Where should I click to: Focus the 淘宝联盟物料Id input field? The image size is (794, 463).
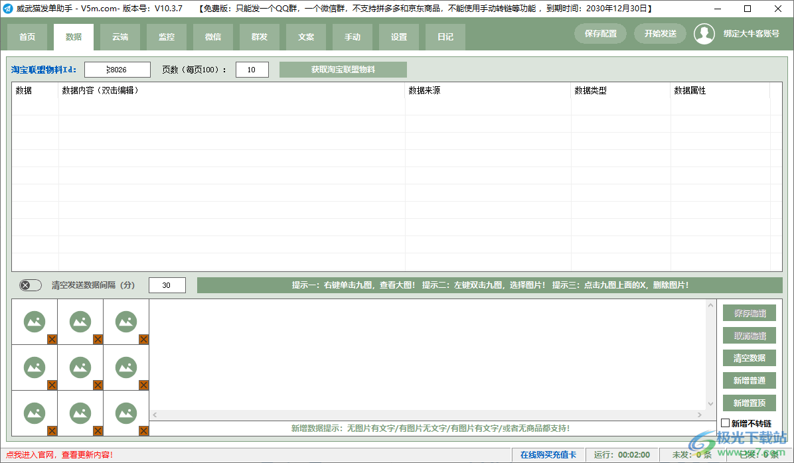[x=118, y=70]
